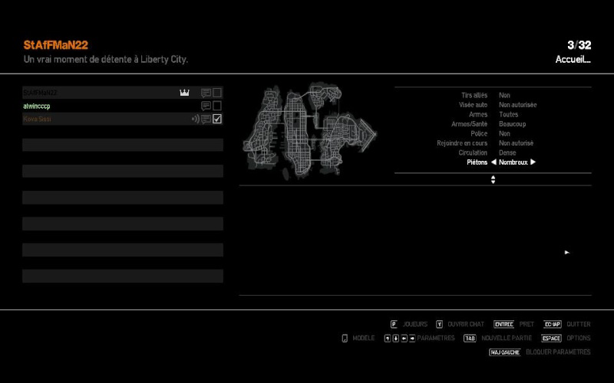This screenshot has width=614, height=383.
Task: Click the ENTREE key icon
Action: click(503, 324)
